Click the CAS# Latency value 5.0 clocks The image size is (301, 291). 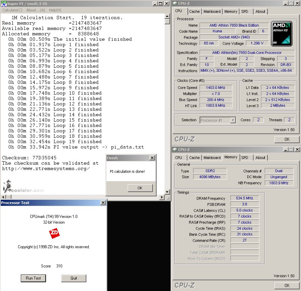245,211
